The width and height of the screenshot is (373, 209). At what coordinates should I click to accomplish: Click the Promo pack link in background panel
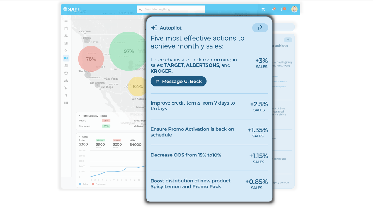279,87
